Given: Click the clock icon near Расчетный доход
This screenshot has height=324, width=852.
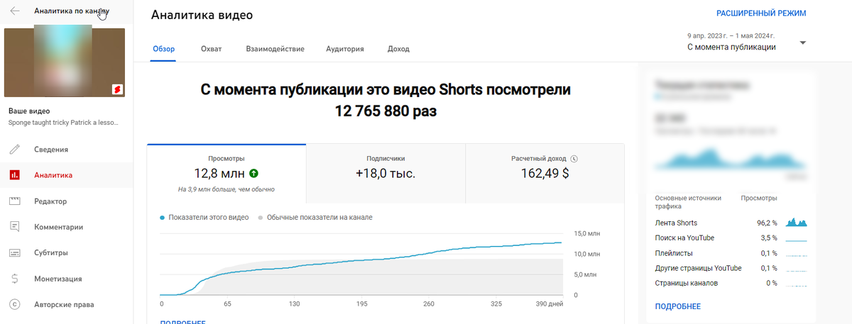Looking at the screenshot, I should [x=574, y=160].
